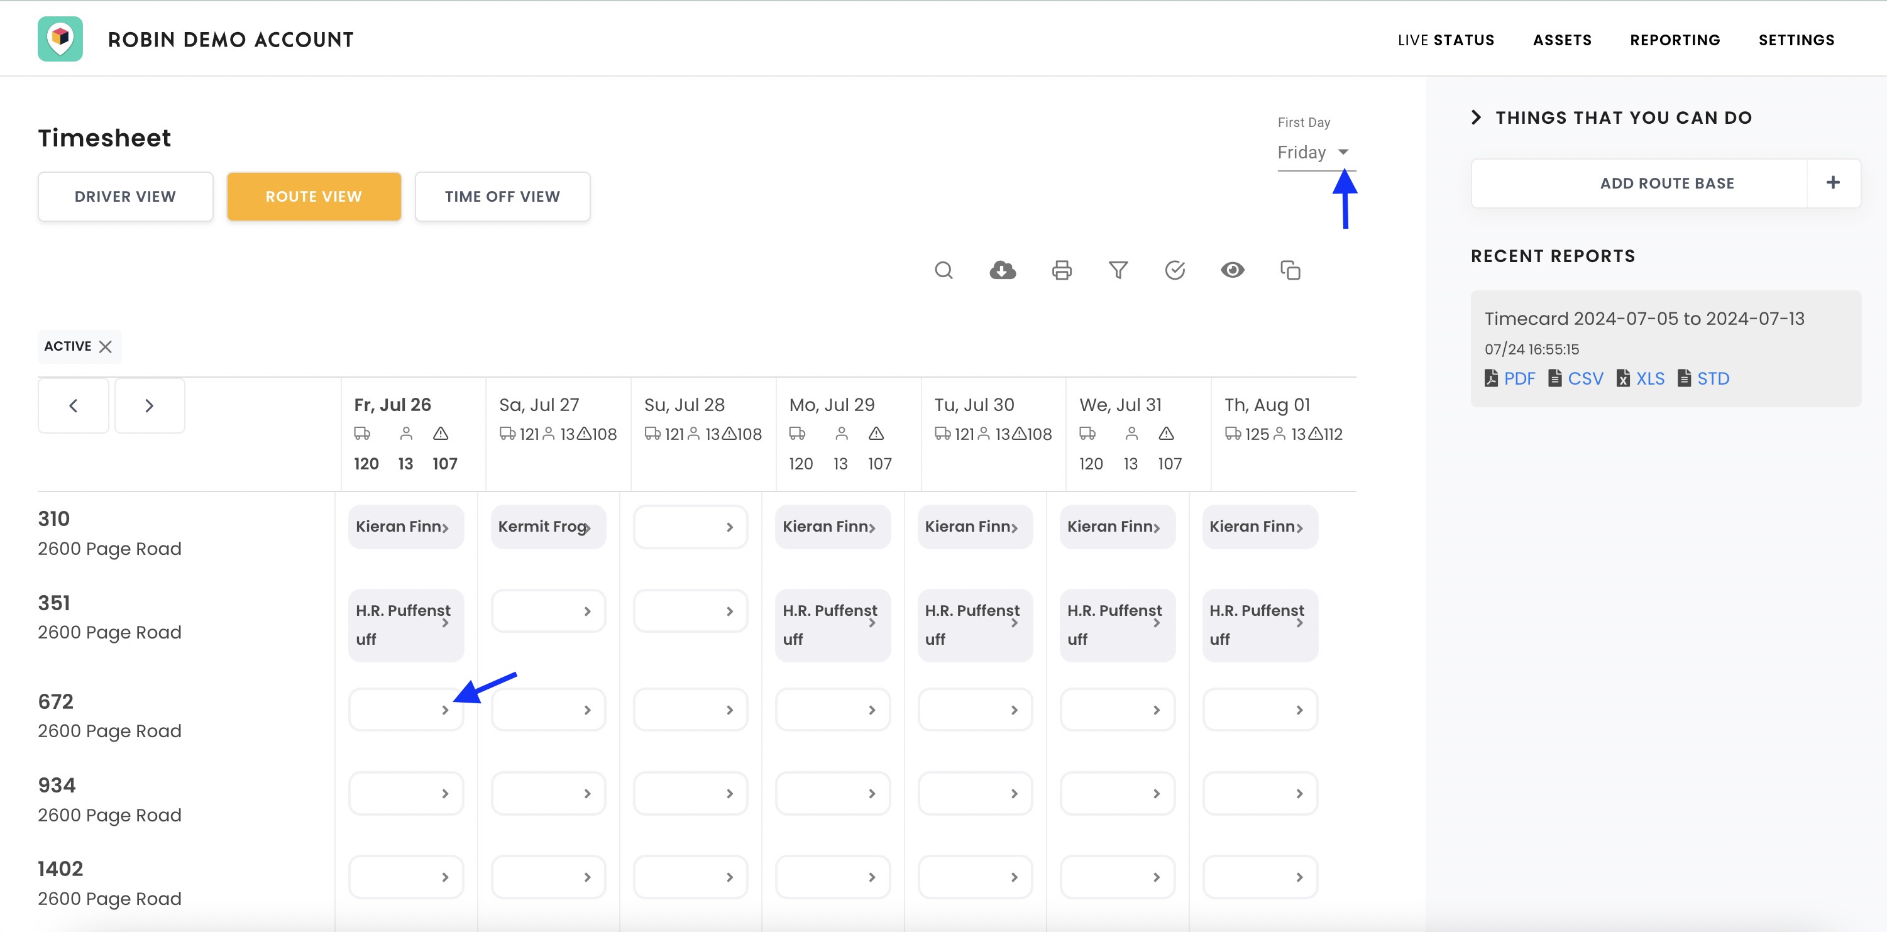The image size is (1887, 932).
Task: Open the First Day Friday dropdown
Action: tap(1316, 152)
